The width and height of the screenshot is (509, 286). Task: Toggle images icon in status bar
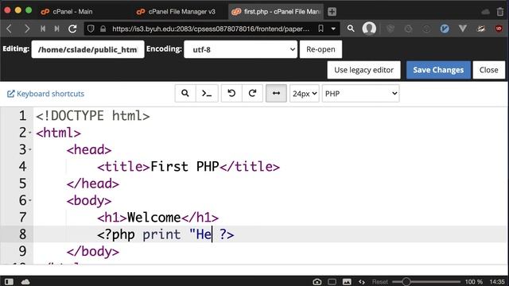point(347,281)
